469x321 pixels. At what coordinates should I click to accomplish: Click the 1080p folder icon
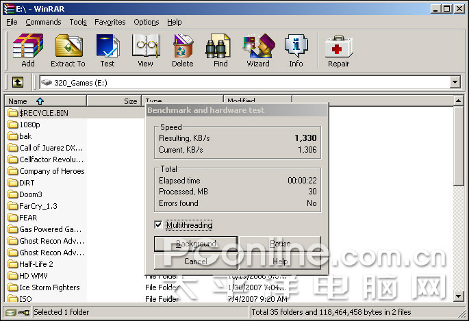pos(13,125)
